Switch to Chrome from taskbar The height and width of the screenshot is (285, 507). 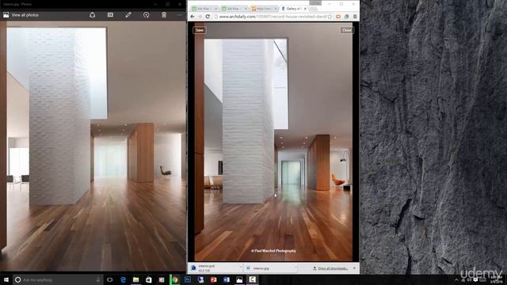pos(175,279)
